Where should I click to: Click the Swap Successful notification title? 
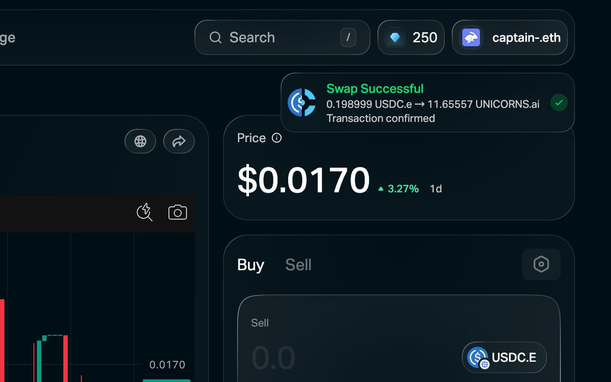pos(375,89)
